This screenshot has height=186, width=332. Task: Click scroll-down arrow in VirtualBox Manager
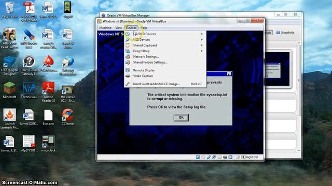coord(299,150)
